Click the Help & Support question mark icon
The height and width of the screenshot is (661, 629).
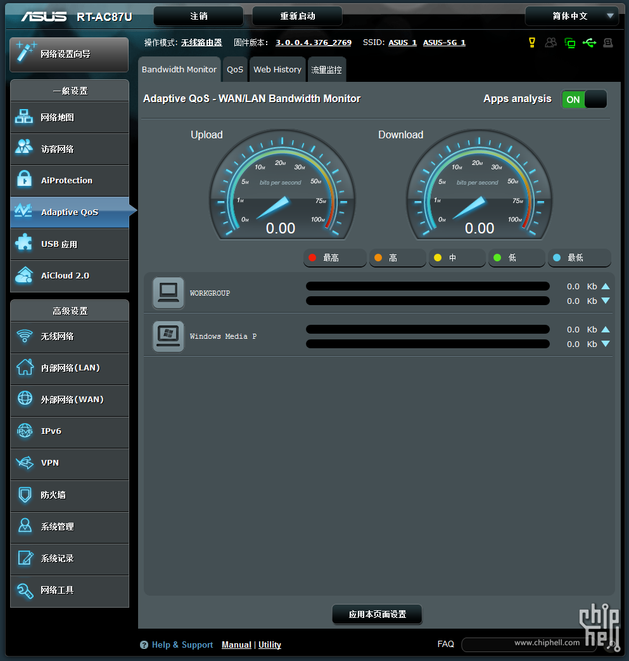pyautogui.click(x=144, y=645)
